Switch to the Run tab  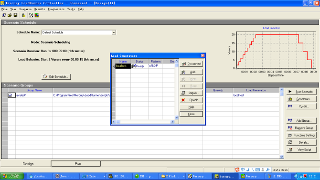tap(76, 164)
